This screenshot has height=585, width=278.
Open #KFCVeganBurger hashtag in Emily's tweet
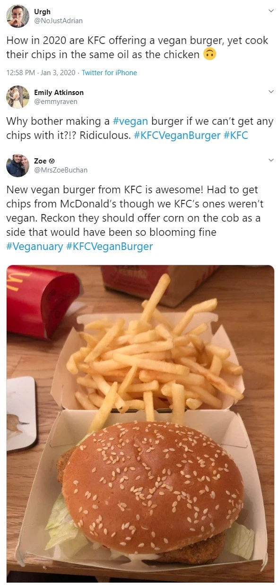tap(177, 135)
